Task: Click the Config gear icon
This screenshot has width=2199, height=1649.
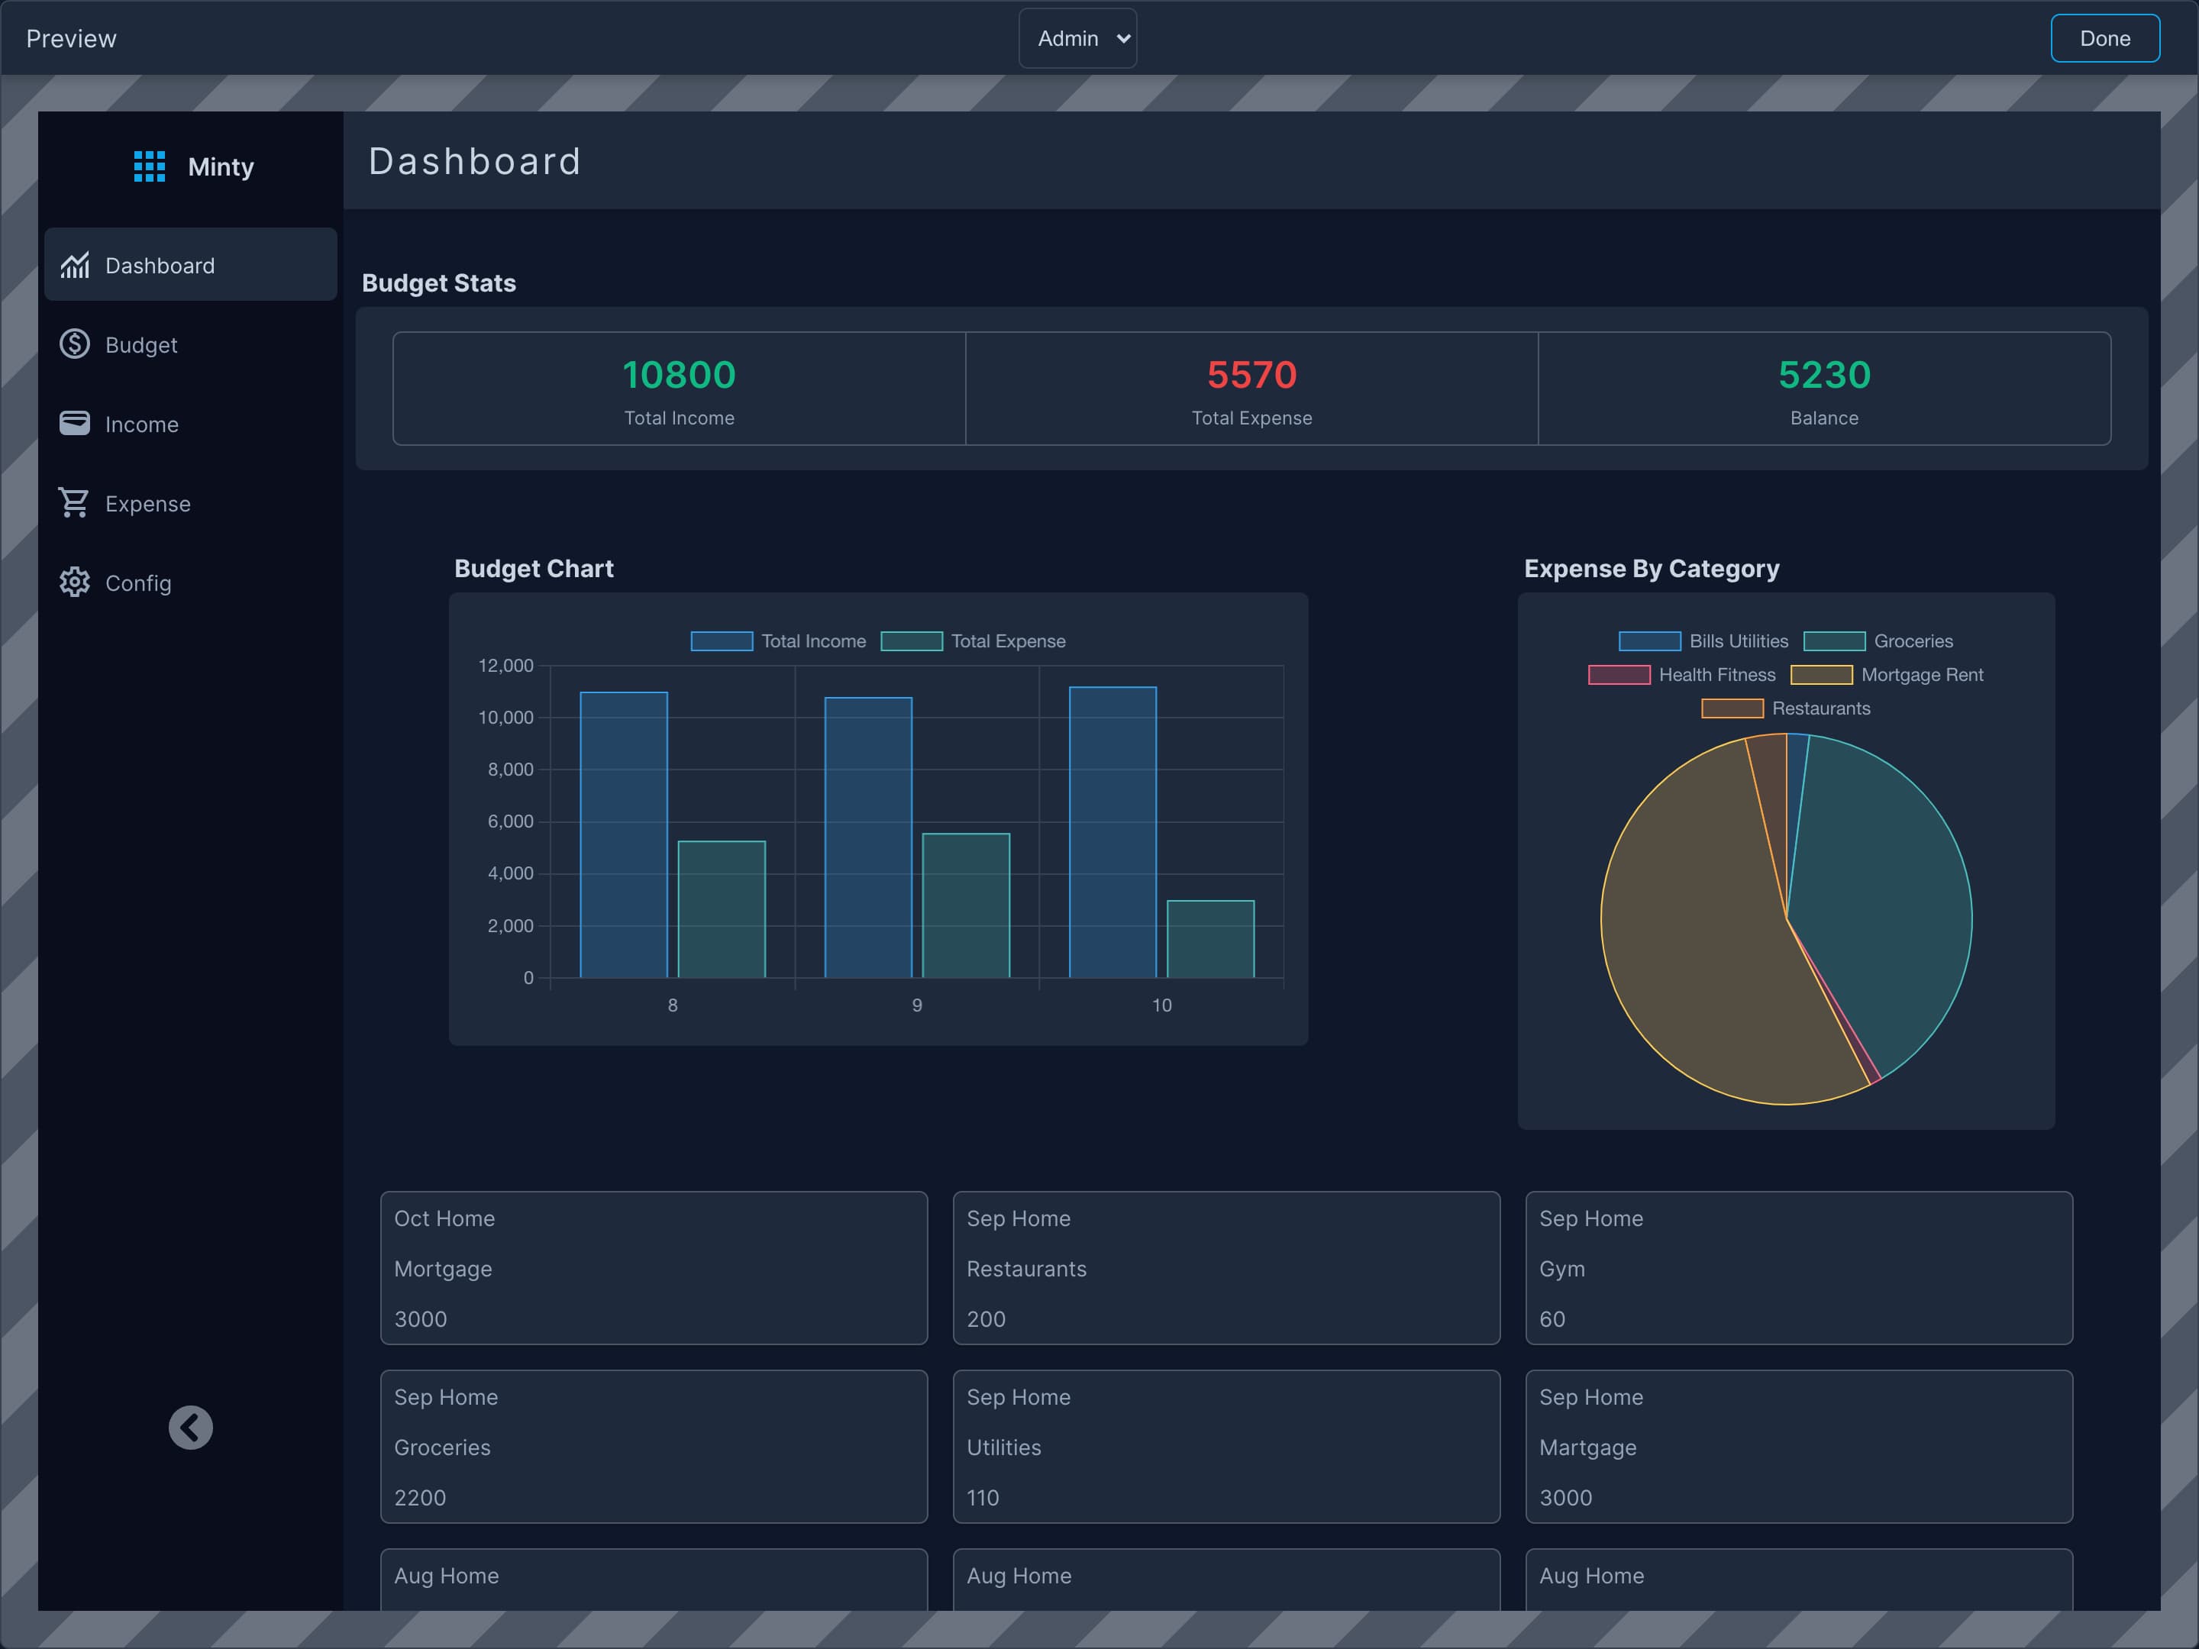Action: pos(75,582)
